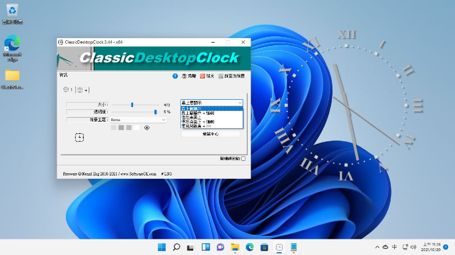The width and height of the screenshot is (455, 255).
Task: Enable the 開機時啟動 startup checkbox
Action: click(243, 159)
